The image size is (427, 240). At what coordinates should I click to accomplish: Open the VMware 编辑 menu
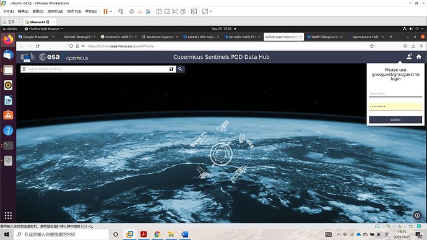[x=23, y=11]
